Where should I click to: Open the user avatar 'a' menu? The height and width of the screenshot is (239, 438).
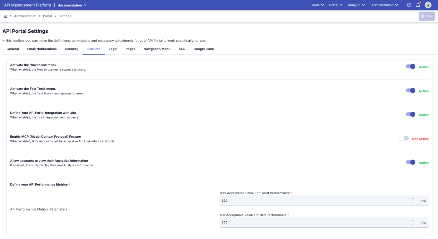[x=428, y=5]
